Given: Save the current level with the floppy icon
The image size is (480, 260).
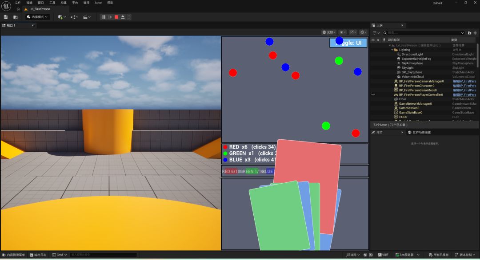Looking at the screenshot, I should [x=6, y=17].
